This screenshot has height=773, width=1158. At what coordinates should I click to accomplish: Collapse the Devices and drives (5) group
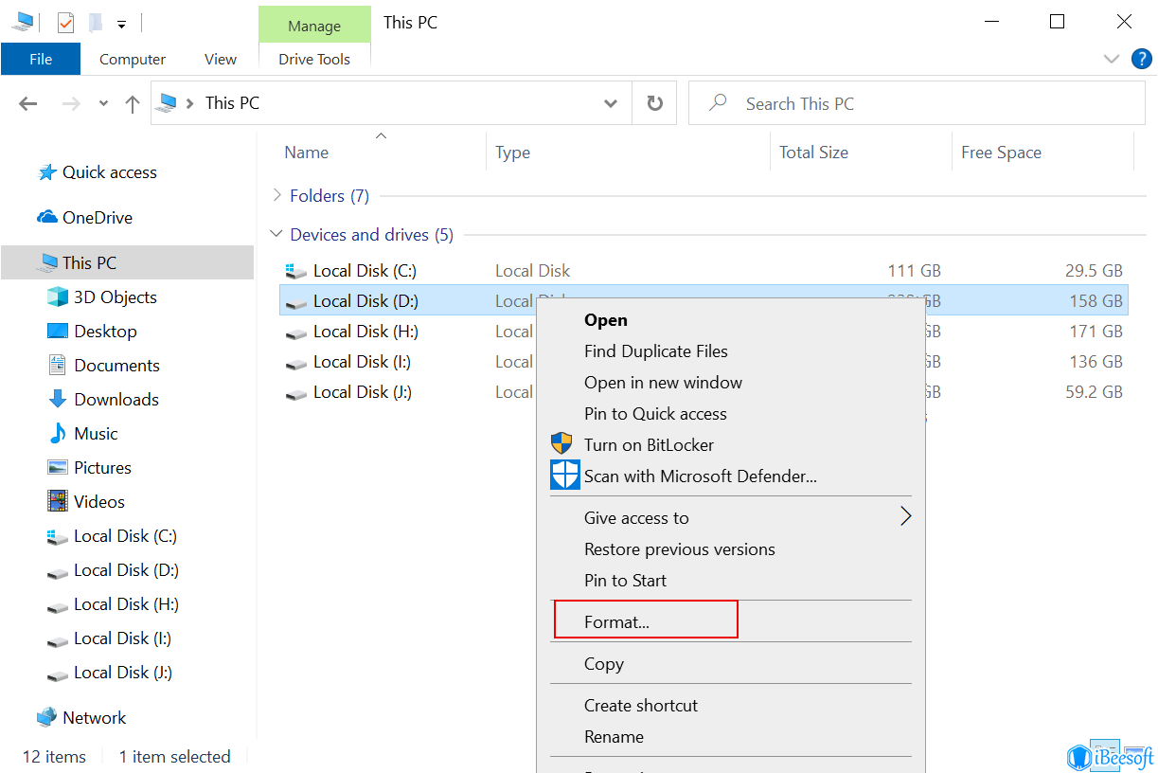click(x=276, y=234)
